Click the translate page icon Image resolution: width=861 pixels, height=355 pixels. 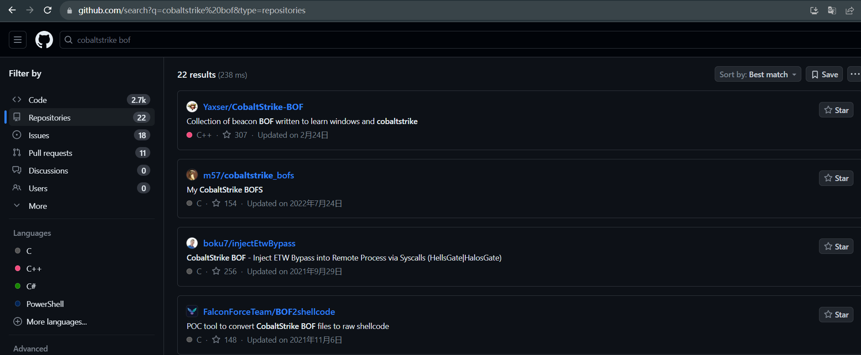[x=832, y=10]
